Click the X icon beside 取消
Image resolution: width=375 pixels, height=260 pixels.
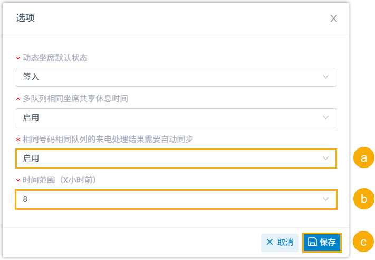[x=270, y=242]
